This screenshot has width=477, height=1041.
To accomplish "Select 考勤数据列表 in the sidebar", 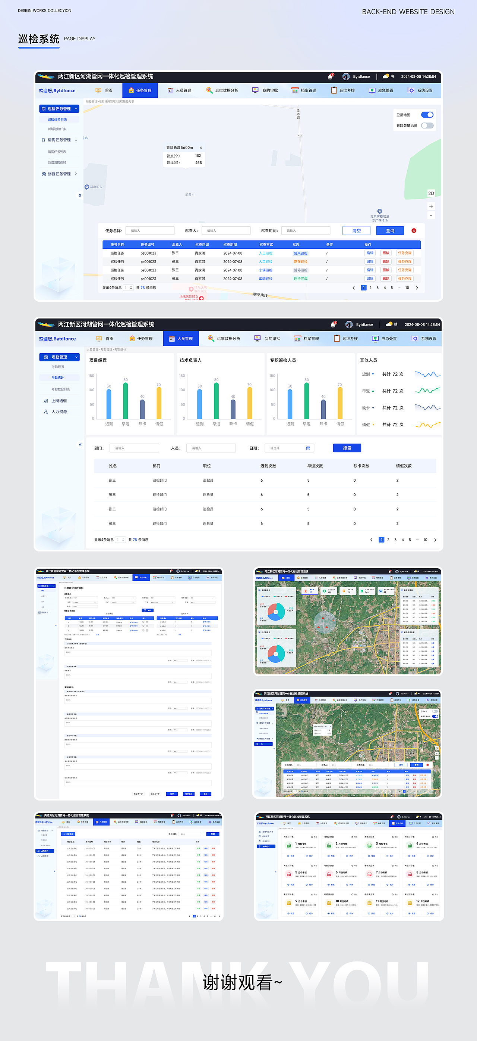I will click(60, 389).
